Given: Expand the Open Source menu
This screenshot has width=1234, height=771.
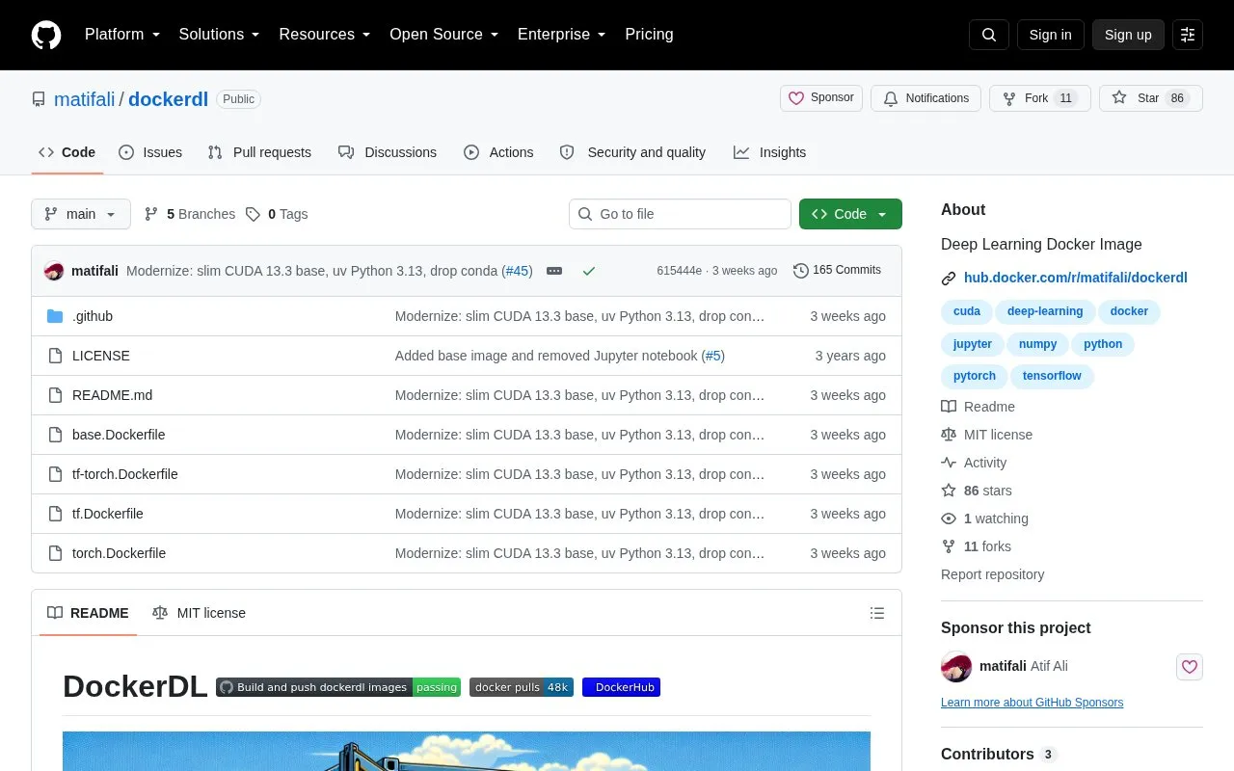Looking at the screenshot, I should [x=443, y=35].
